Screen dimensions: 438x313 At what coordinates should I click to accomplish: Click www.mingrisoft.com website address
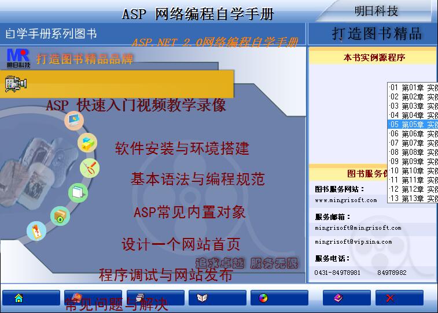346,200
